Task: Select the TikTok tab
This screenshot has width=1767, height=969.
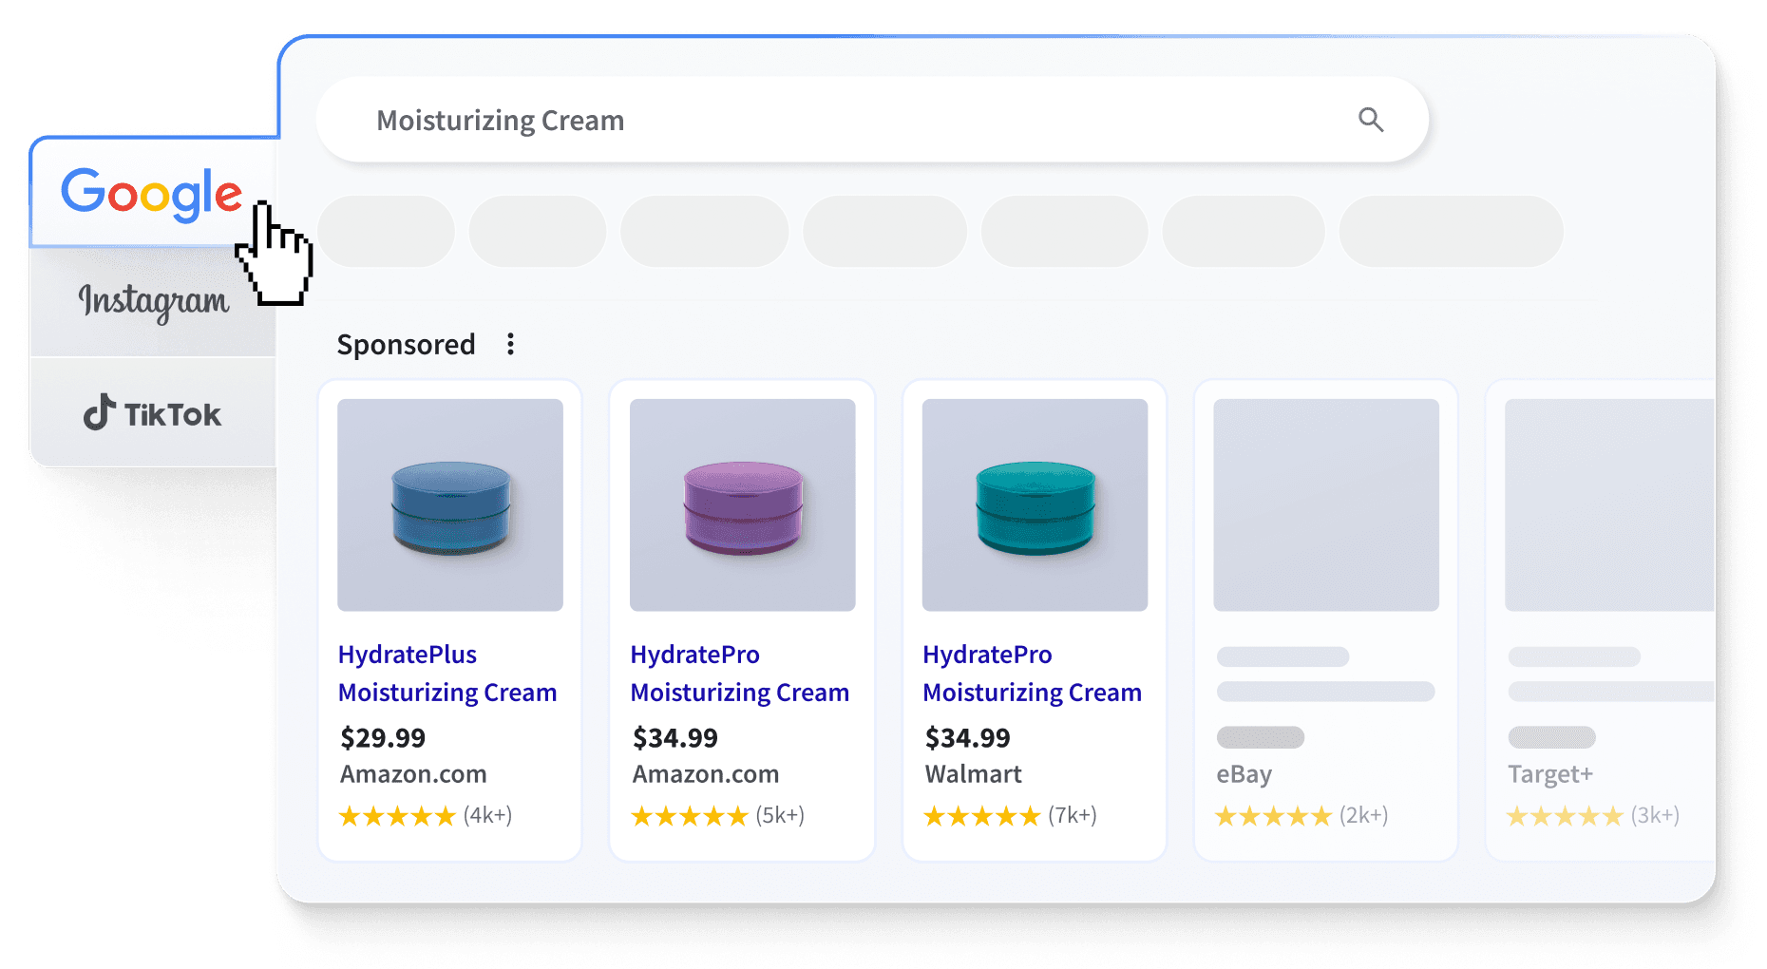Action: [153, 414]
